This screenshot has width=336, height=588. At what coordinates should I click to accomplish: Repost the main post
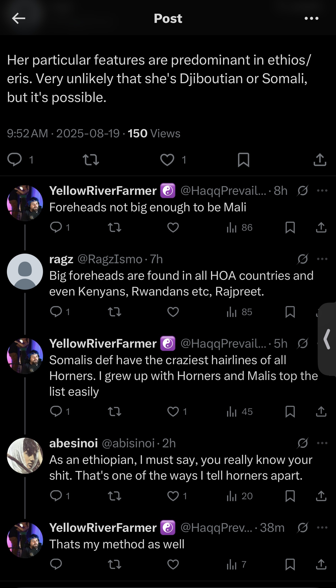pyautogui.click(x=91, y=160)
